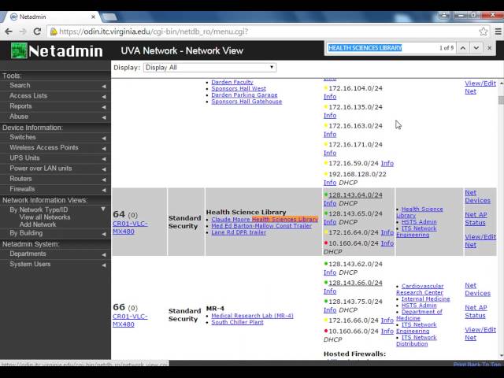The image size is (504, 378).
Task: Close the Netadmin browser tab
Action: pos(93,17)
